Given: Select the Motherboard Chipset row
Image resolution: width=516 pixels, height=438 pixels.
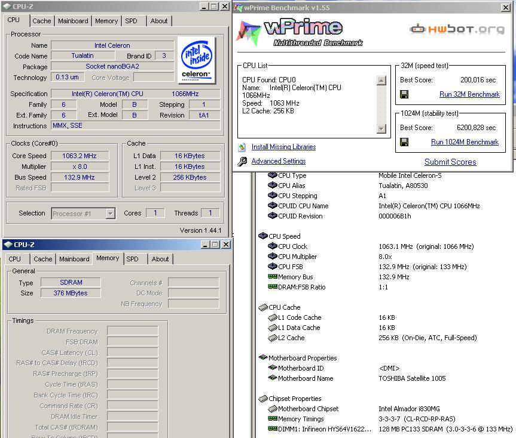Looking at the screenshot, I should 354,409.
